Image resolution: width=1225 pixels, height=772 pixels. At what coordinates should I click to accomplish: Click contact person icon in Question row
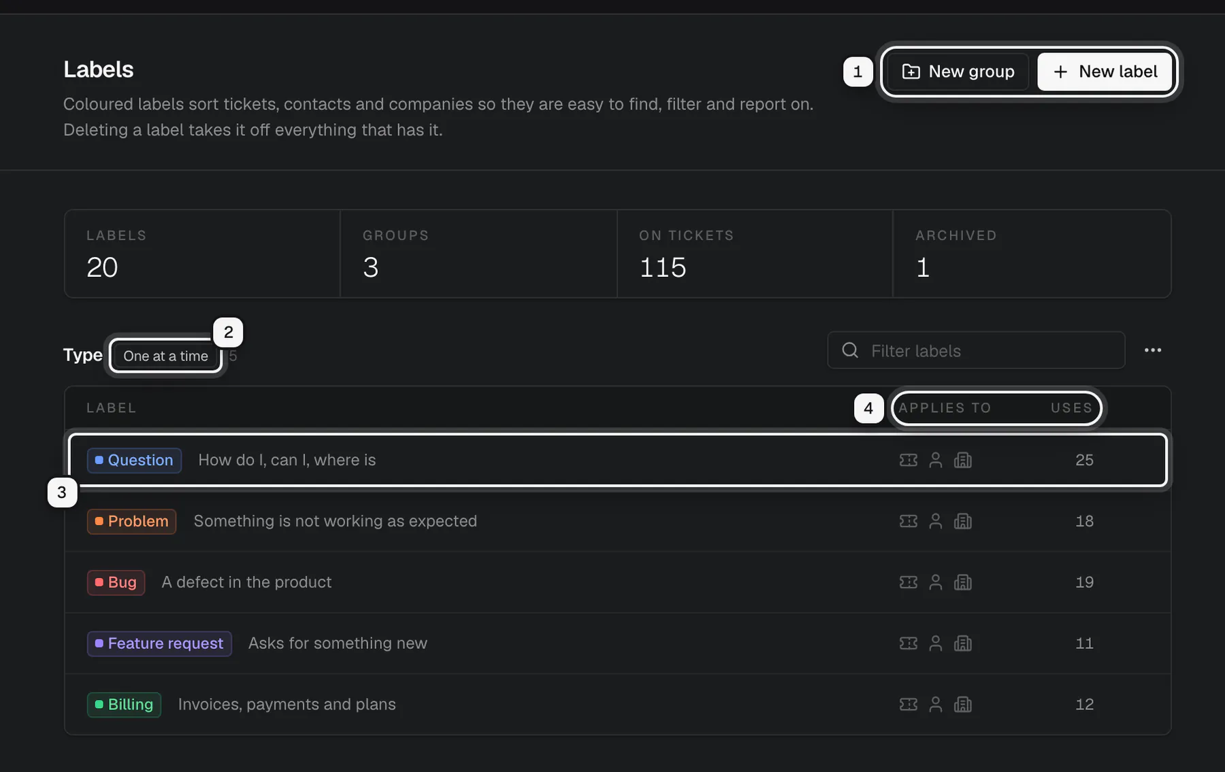(x=936, y=460)
